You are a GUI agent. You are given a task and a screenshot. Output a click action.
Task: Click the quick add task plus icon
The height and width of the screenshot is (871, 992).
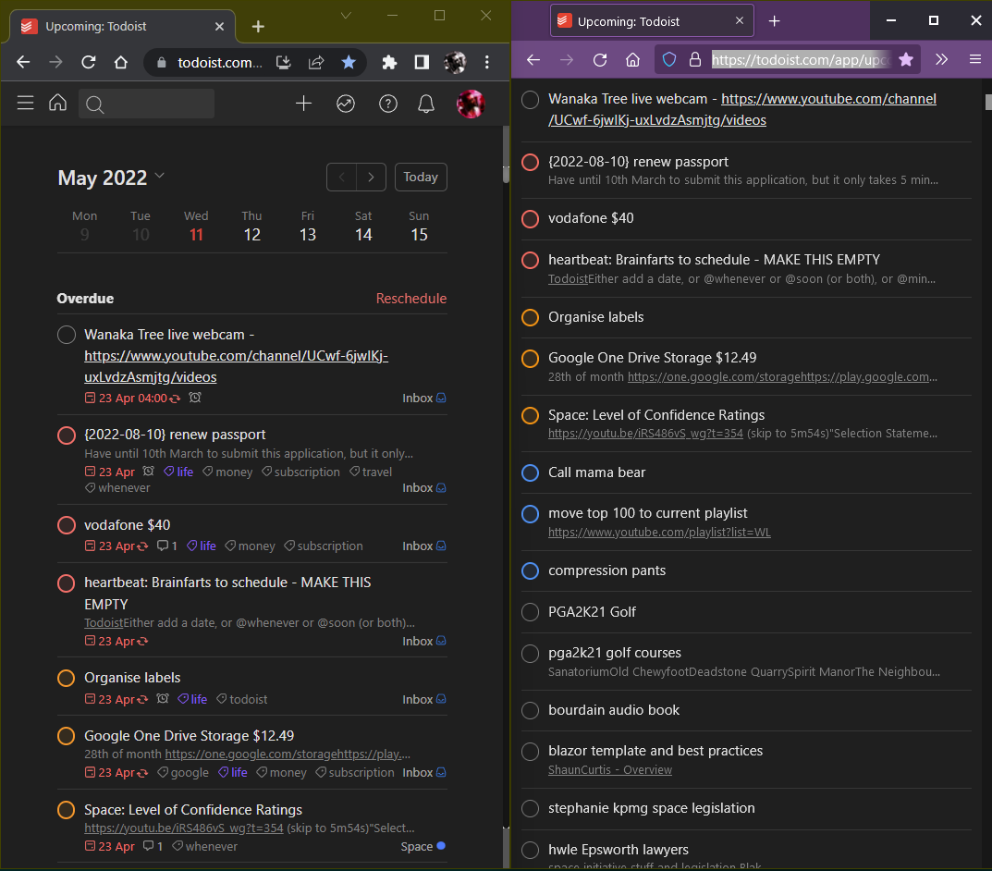[x=303, y=104]
